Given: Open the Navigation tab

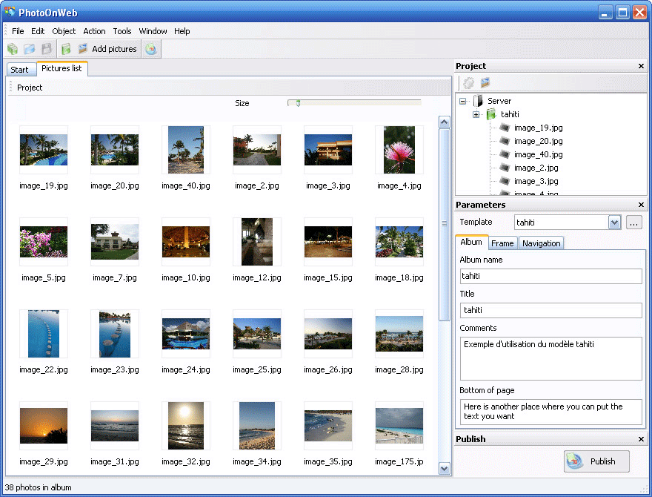Looking at the screenshot, I should coord(541,243).
